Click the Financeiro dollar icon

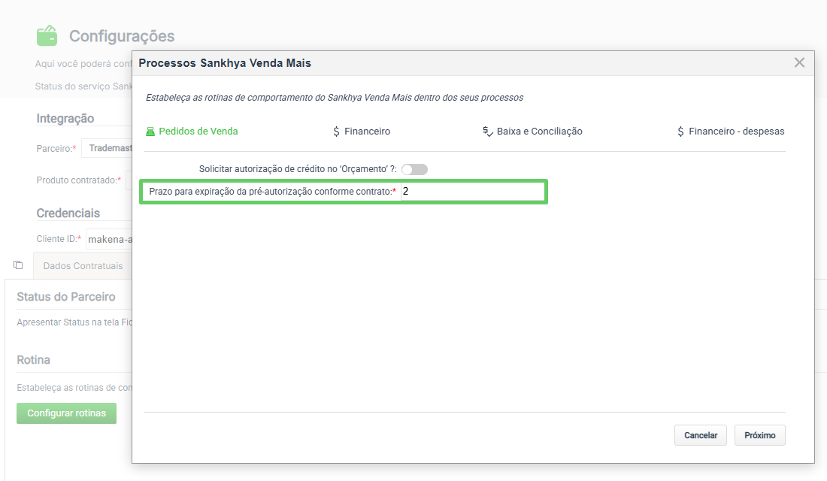[x=337, y=132]
